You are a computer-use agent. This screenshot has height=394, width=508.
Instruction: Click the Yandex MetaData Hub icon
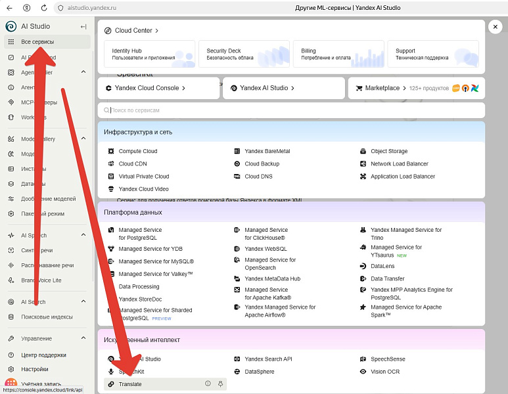[237, 278]
